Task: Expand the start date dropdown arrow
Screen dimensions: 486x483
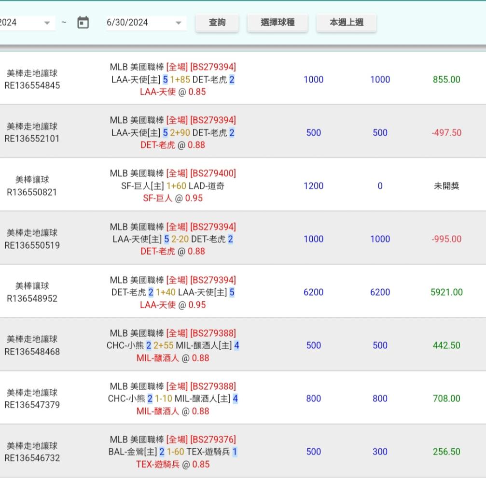Action: [x=47, y=23]
